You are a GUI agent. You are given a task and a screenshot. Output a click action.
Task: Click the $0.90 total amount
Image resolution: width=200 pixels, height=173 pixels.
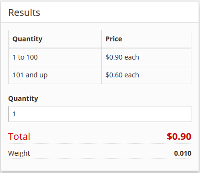tap(179, 136)
